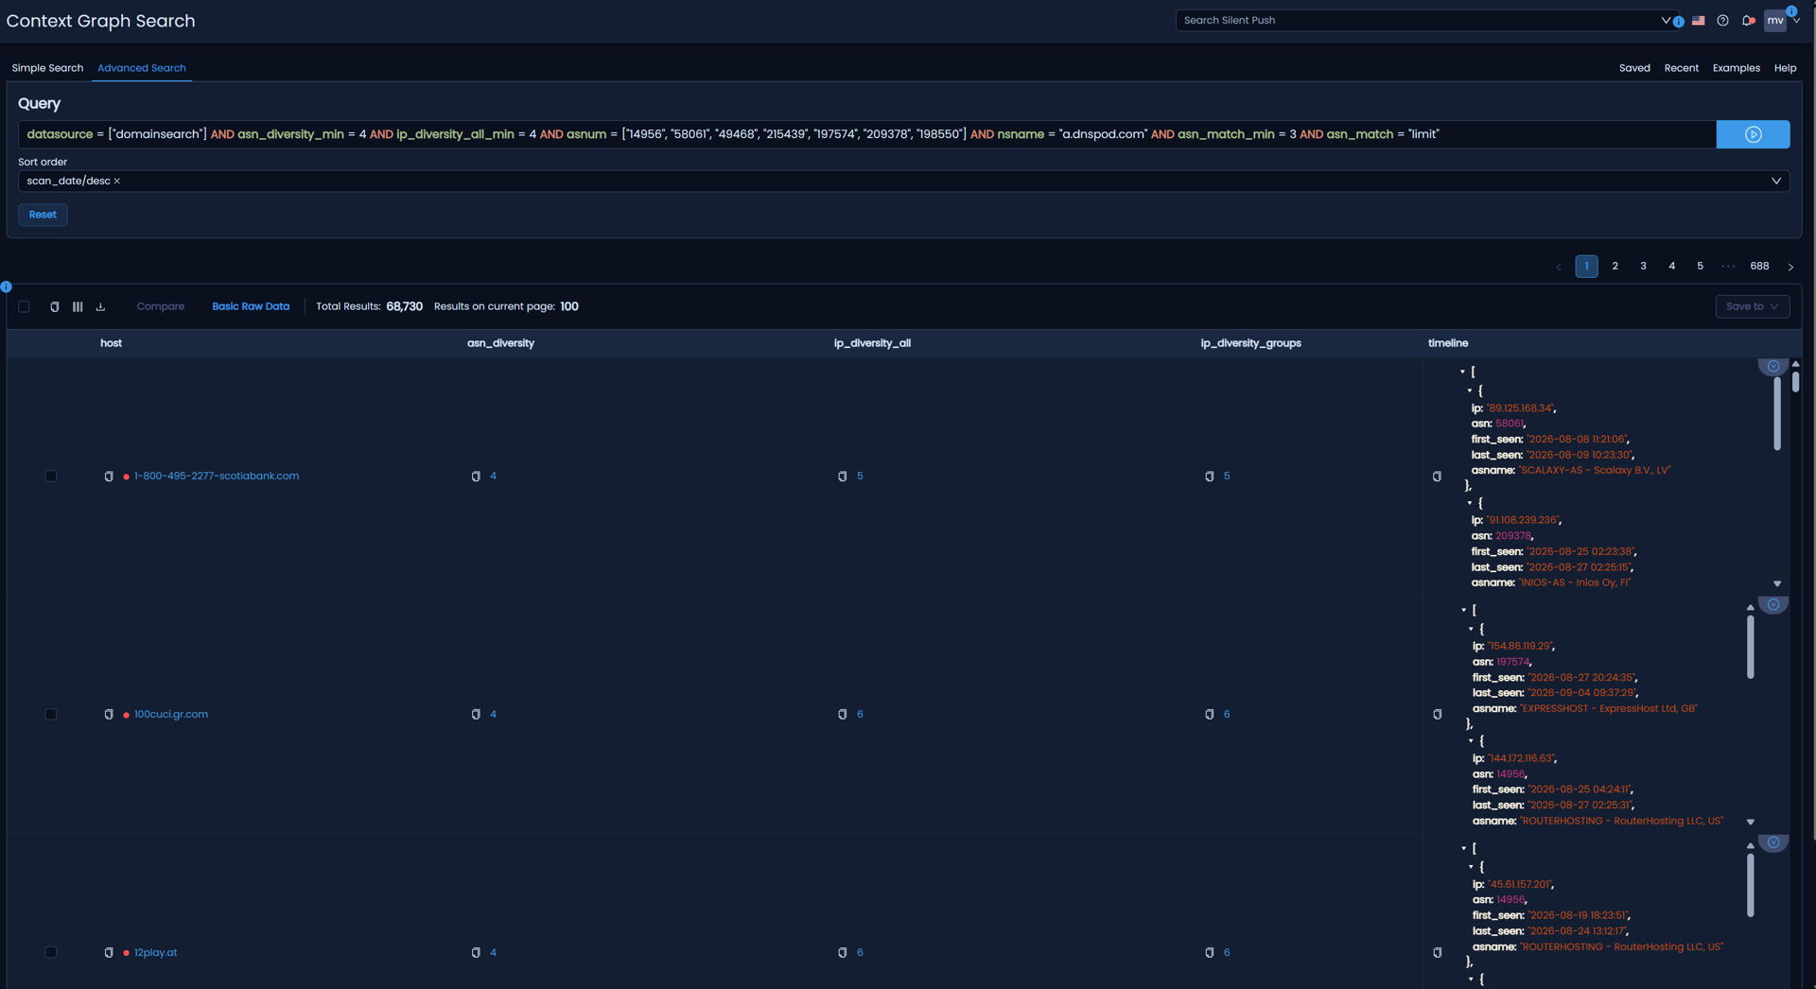Click into the query text field
Screen dimensions: 1816x989
click(866, 134)
